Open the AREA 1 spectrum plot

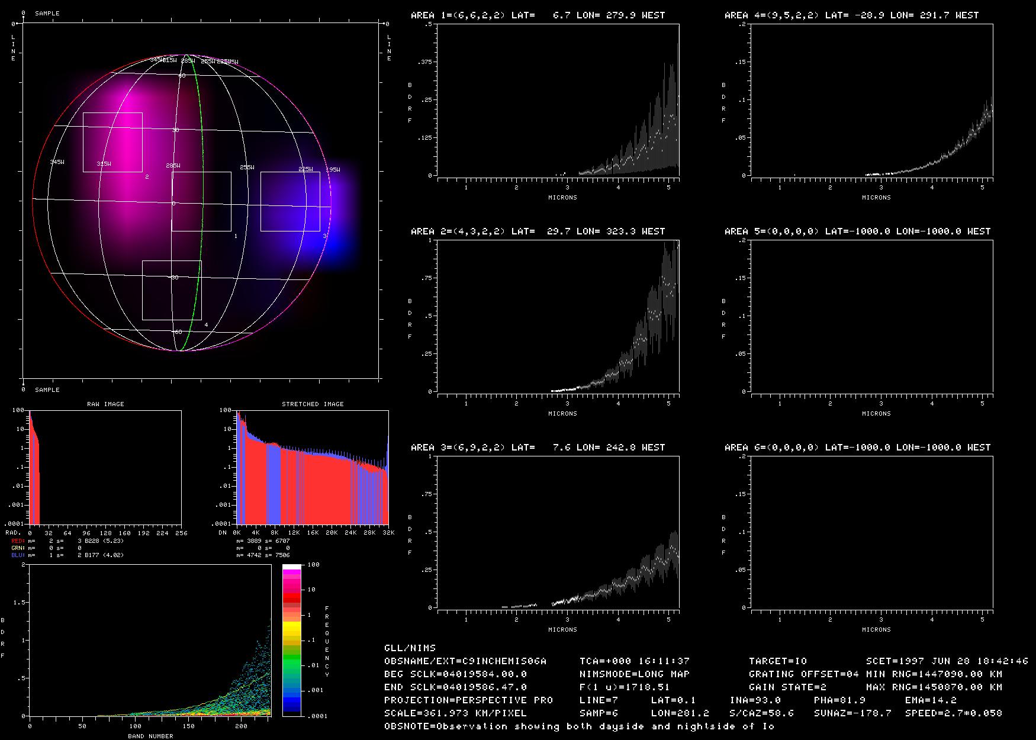pos(558,100)
